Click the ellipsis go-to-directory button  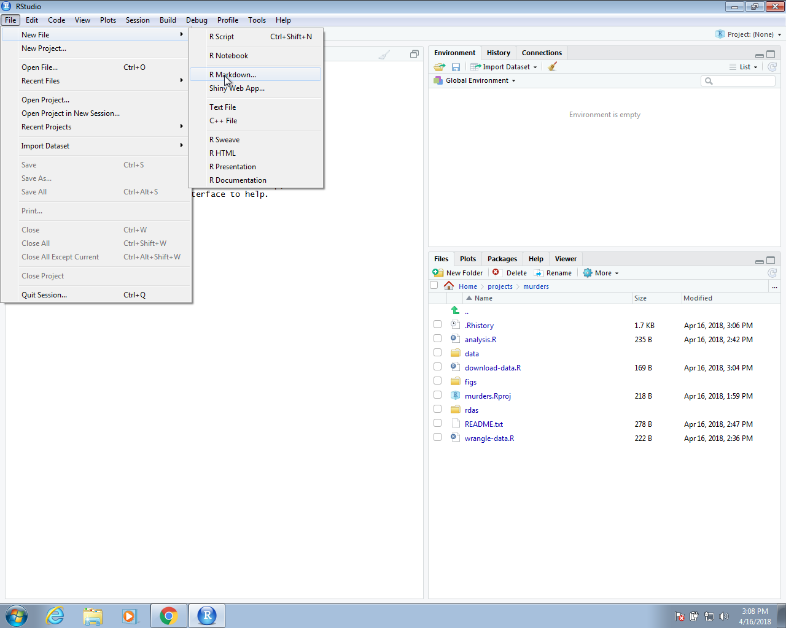(774, 286)
